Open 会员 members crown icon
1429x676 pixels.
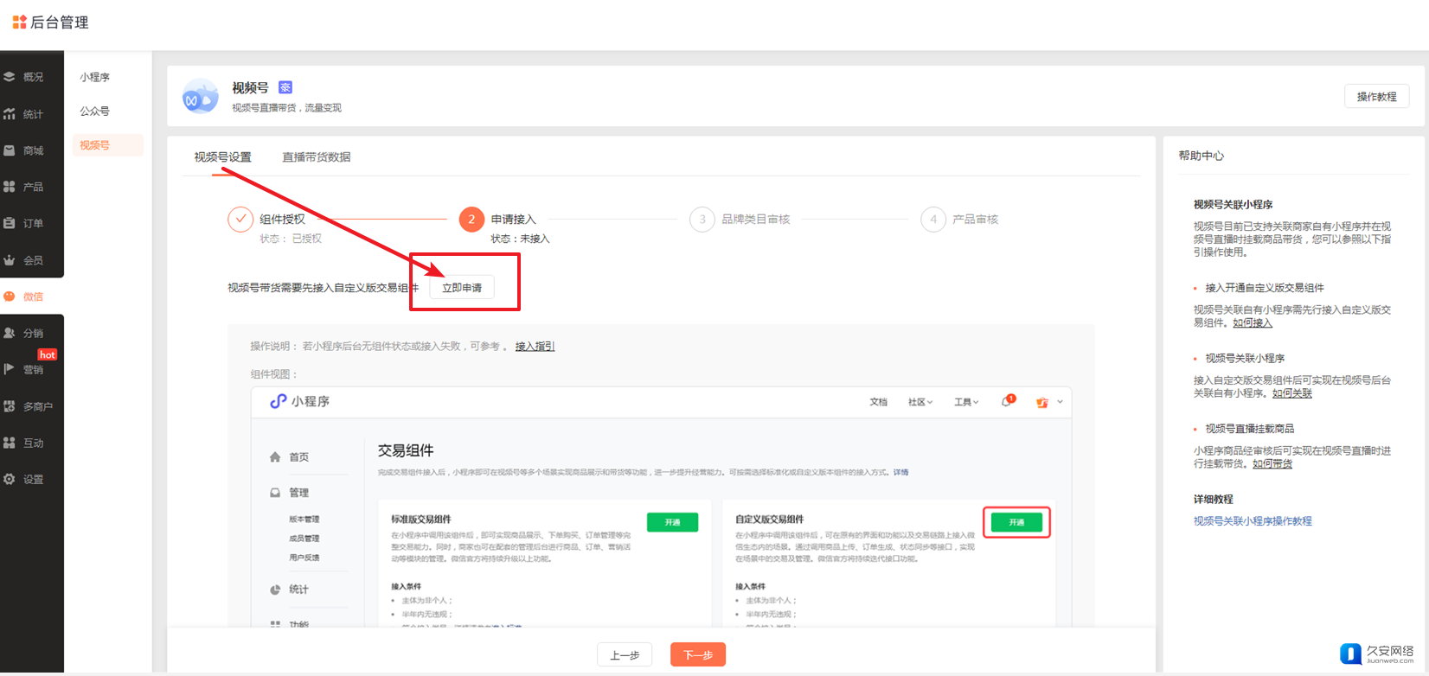pos(10,260)
